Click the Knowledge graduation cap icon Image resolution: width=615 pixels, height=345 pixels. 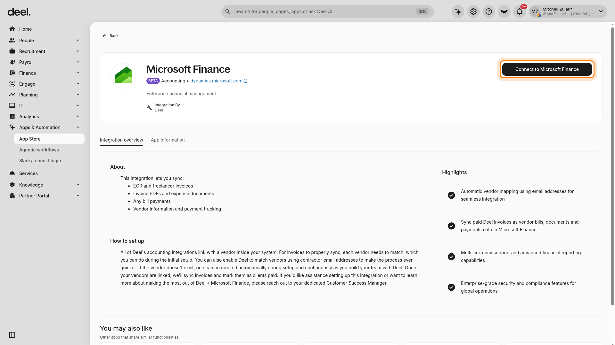tap(12, 185)
